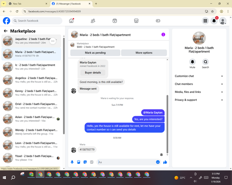Expand Customize chat section
Screen dimensions: 232x185
click(199, 76)
